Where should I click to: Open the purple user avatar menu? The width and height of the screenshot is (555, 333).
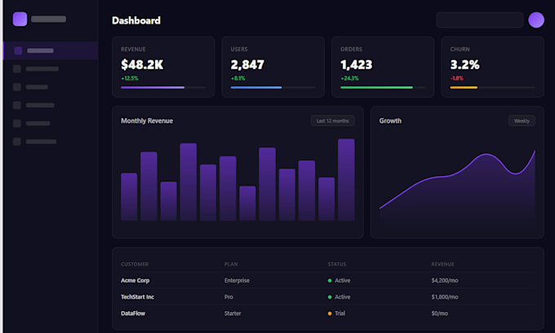point(536,20)
